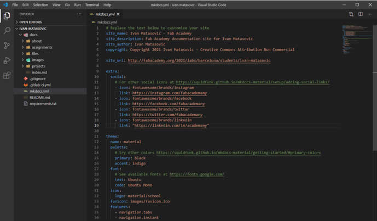The height and width of the screenshot is (221, 377).
Task: Open the Run menu
Action: [x=77, y=5]
